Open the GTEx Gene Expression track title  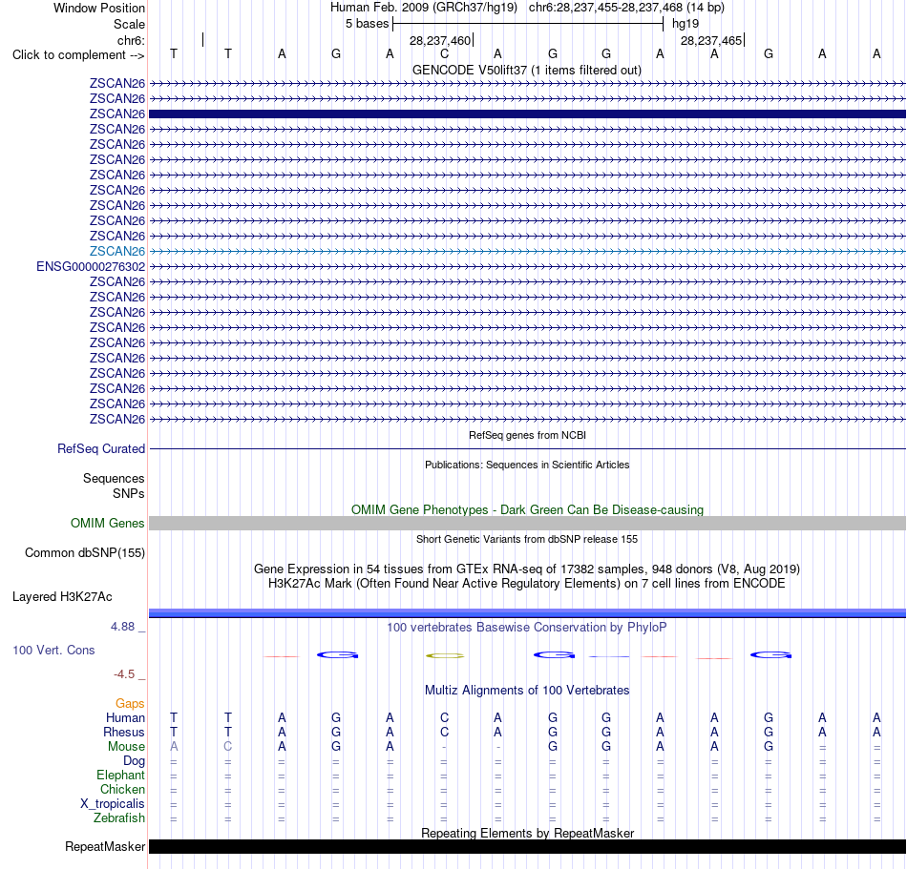tap(527, 569)
